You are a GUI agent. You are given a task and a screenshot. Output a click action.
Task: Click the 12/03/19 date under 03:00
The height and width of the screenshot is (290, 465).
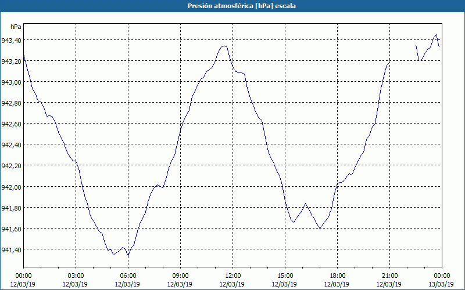pos(75,284)
